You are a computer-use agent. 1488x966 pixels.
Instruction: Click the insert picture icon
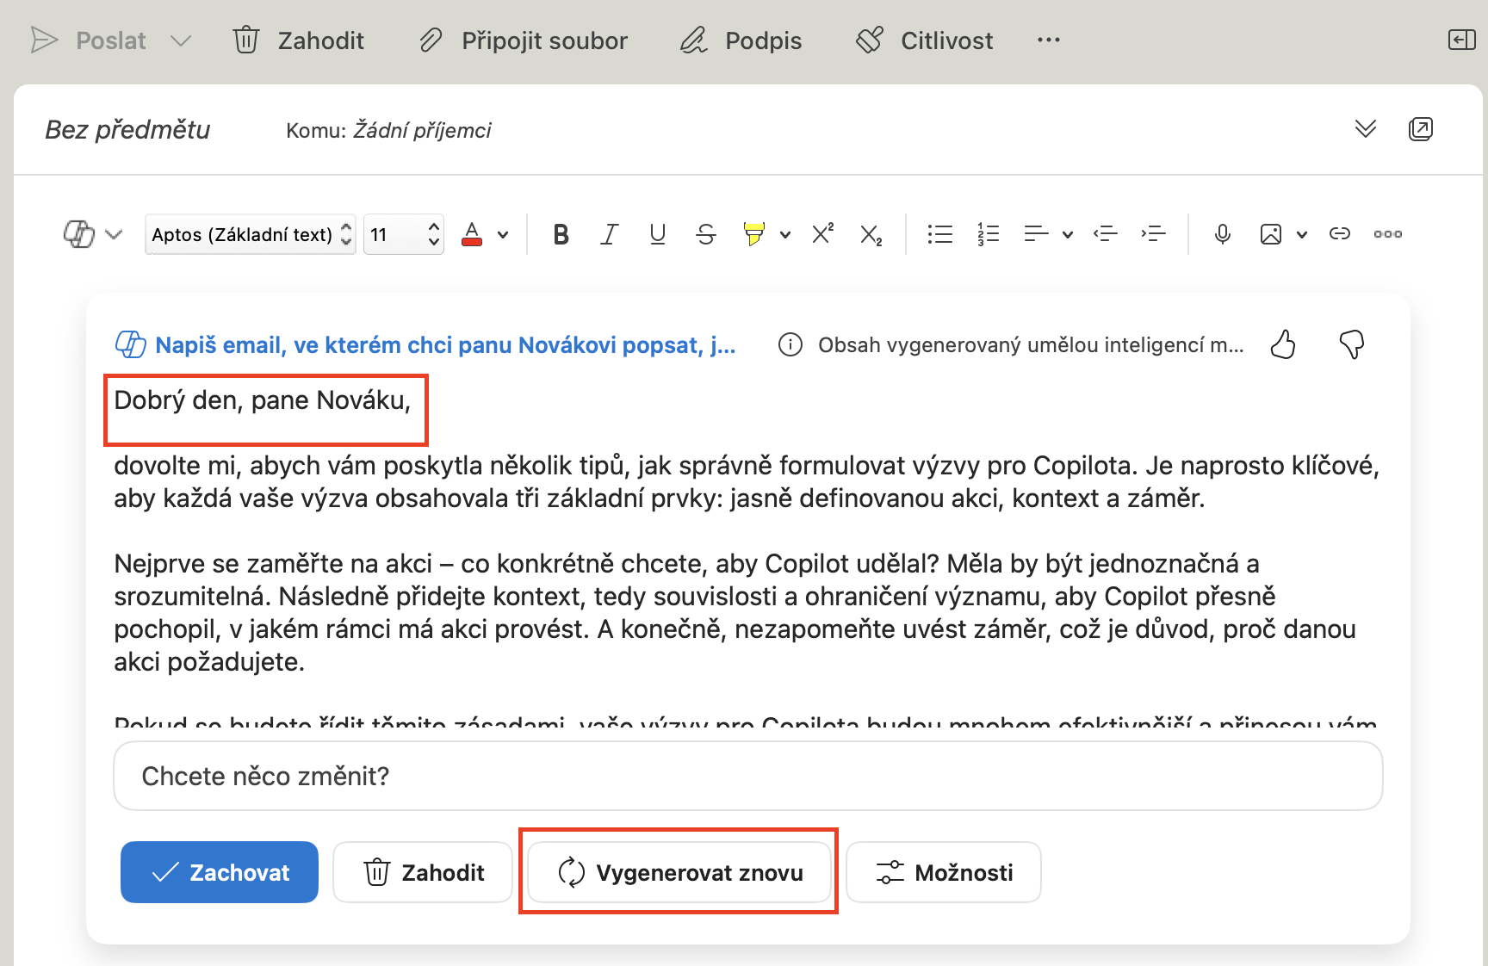pyautogui.click(x=1271, y=234)
